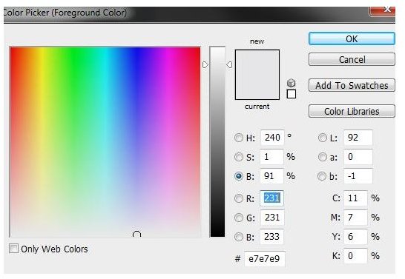
Task: Confirm the color with OK button
Action: (x=352, y=38)
